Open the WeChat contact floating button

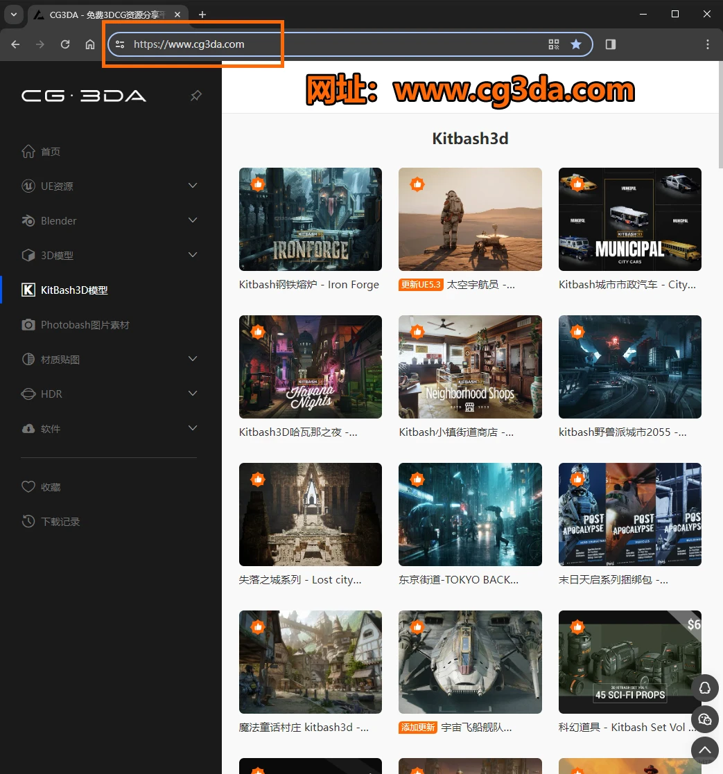point(705,719)
